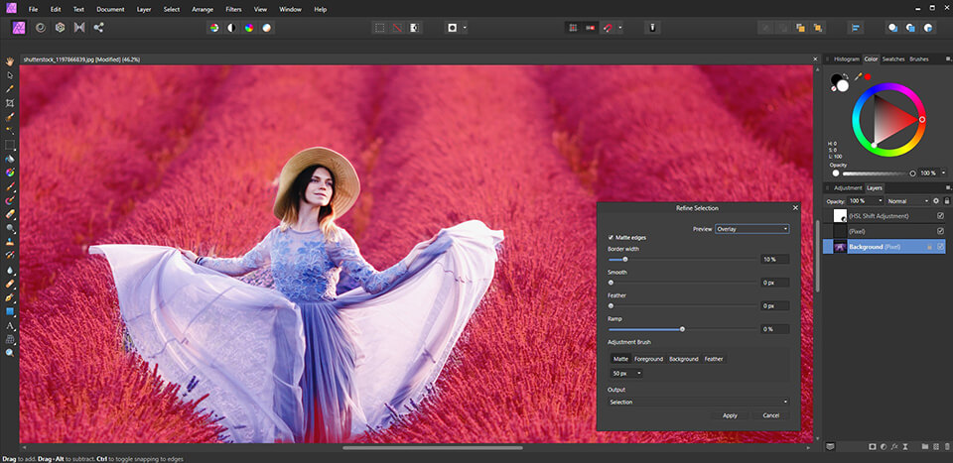The width and height of the screenshot is (953, 463).
Task: Apply Auto Colors color wheel icon
Action: [x=248, y=28]
